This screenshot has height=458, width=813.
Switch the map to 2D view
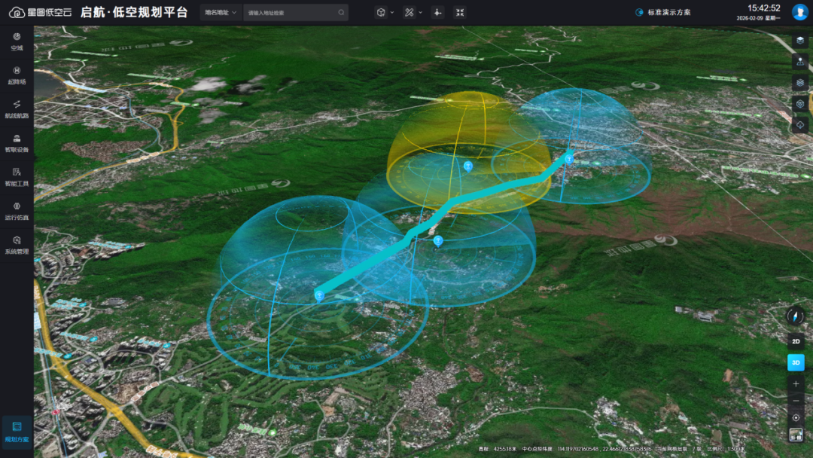(x=796, y=341)
